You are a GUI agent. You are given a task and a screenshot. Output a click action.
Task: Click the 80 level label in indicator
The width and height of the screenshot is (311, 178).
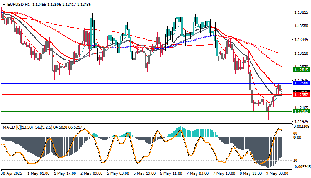tap(295, 133)
